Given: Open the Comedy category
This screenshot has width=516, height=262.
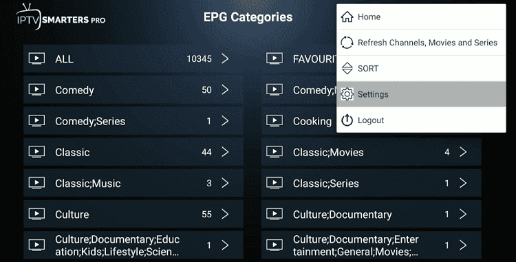Looking at the screenshot, I should click(x=133, y=90).
